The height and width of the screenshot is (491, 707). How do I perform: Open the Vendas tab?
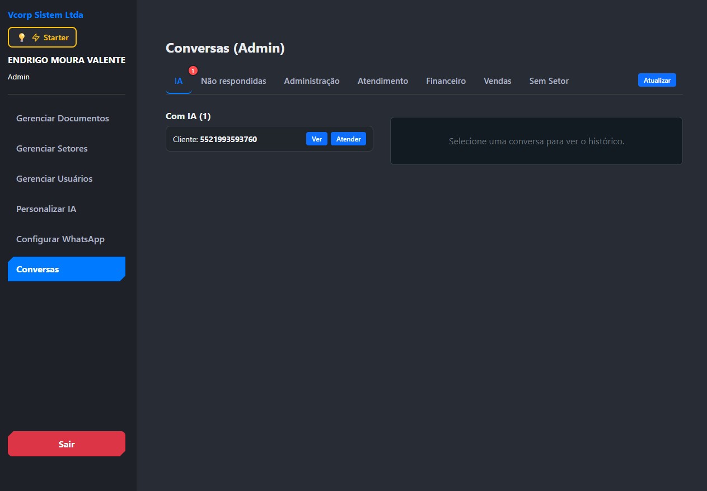(498, 81)
